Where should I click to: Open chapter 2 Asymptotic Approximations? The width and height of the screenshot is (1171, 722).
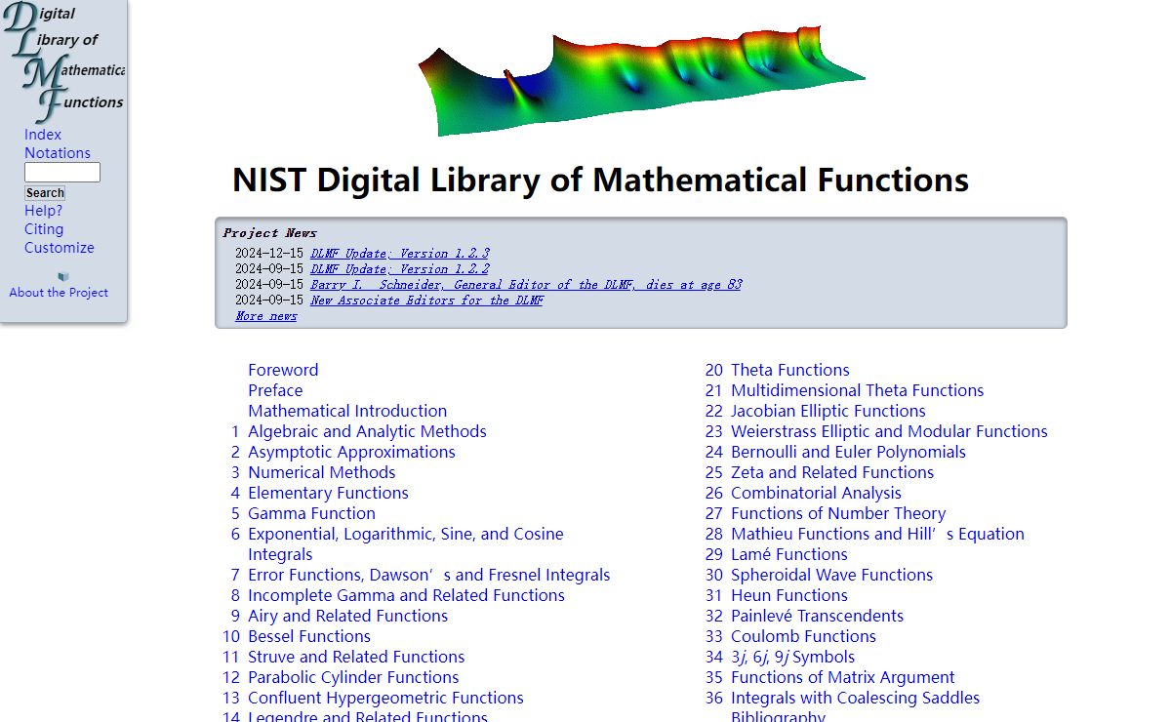(351, 452)
